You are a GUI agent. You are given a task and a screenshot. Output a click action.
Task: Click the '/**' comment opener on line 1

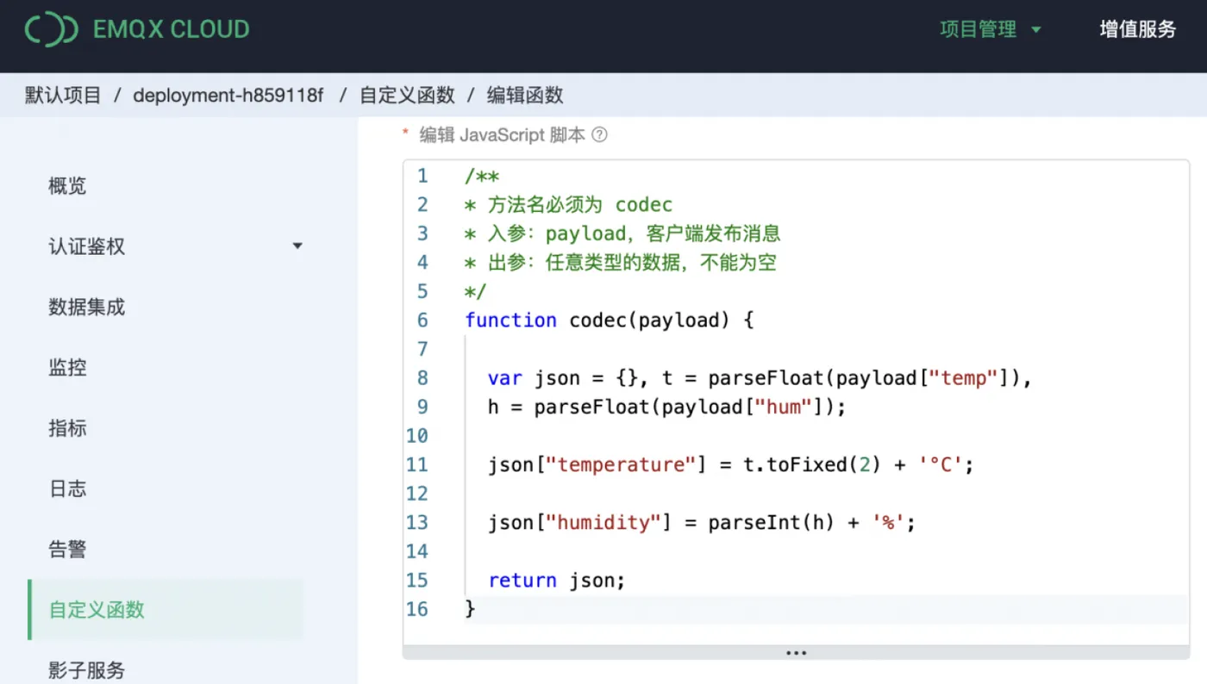pyautogui.click(x=482, y=177)
